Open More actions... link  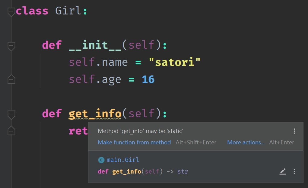click(246, 142)
